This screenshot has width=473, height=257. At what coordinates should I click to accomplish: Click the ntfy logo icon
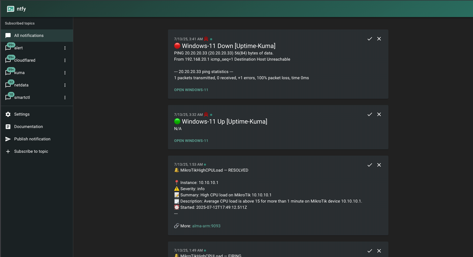pyautogui.click(x=11, y=9)
